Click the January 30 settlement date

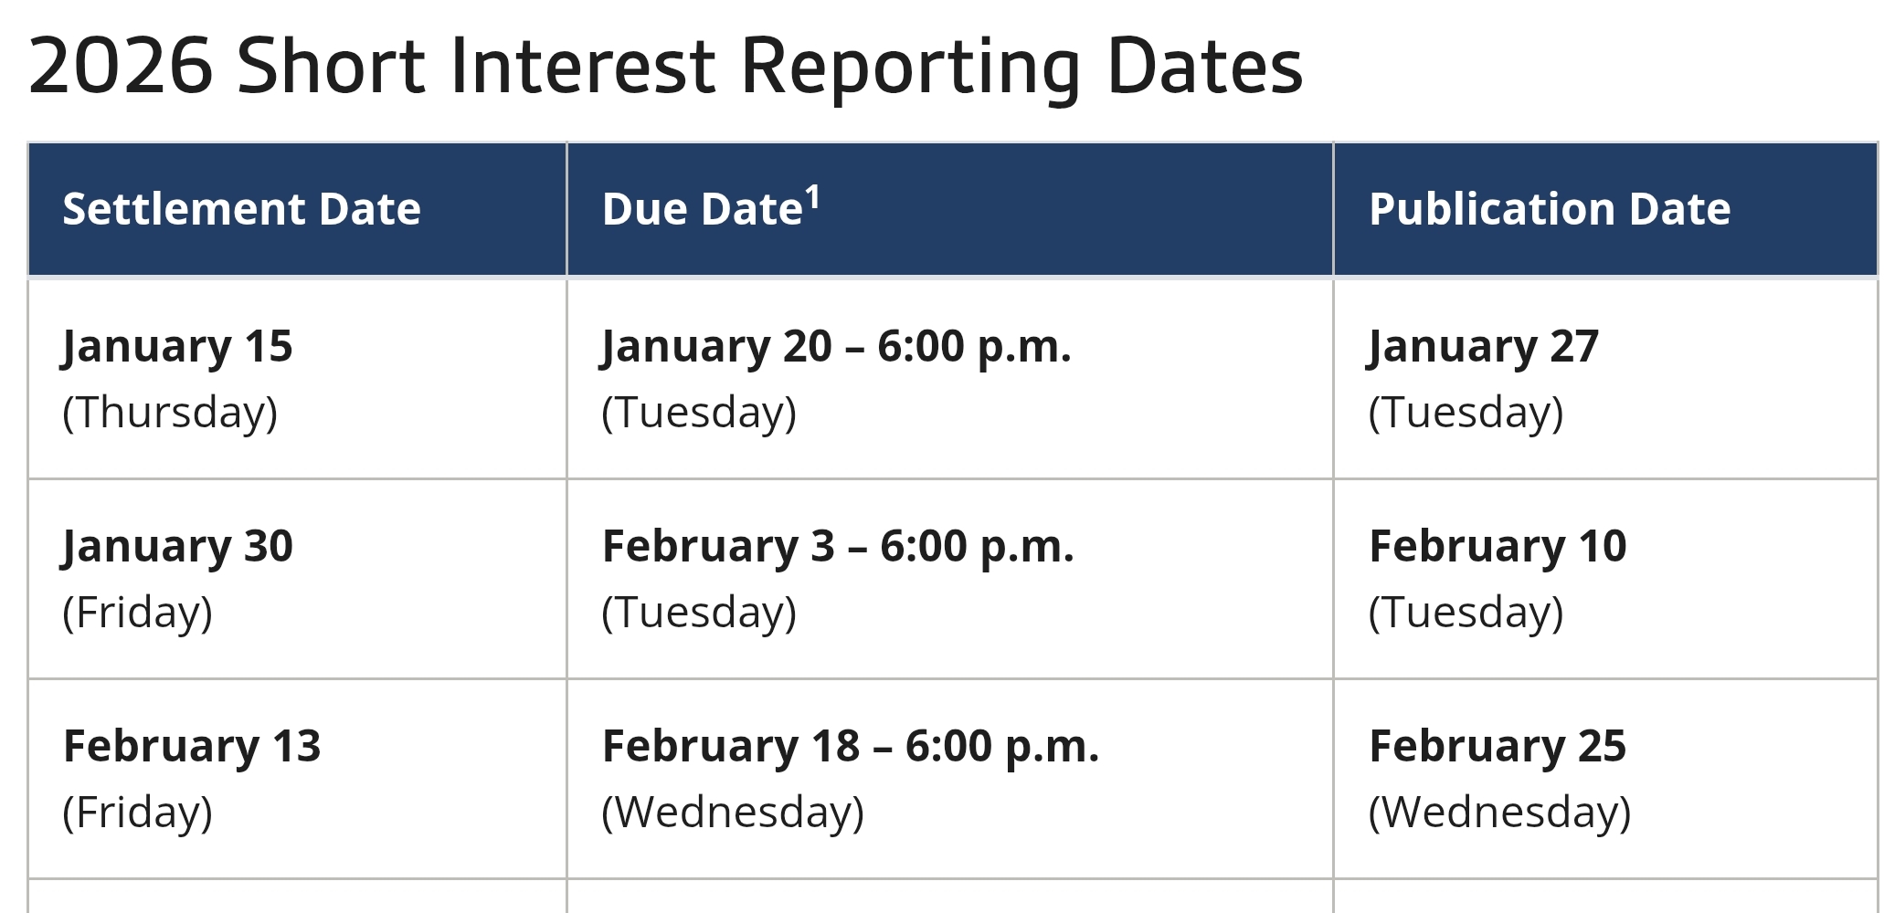point(177,546)
